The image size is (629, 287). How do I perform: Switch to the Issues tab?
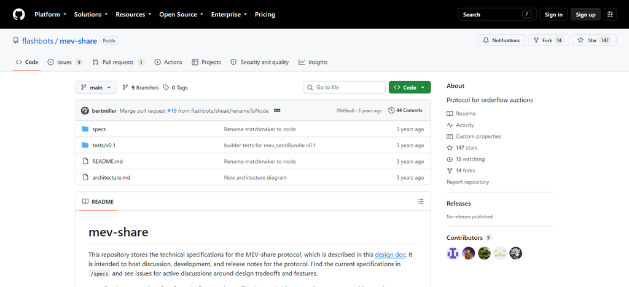[64, 62]
